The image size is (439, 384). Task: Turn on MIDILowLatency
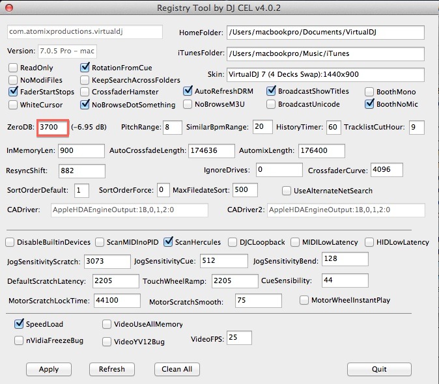coord(295,242)
